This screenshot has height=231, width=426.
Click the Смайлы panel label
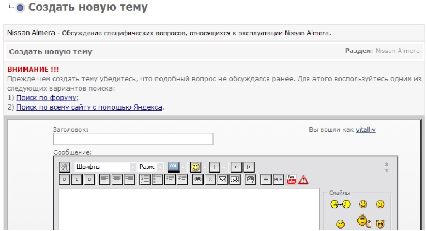(340, 193)
